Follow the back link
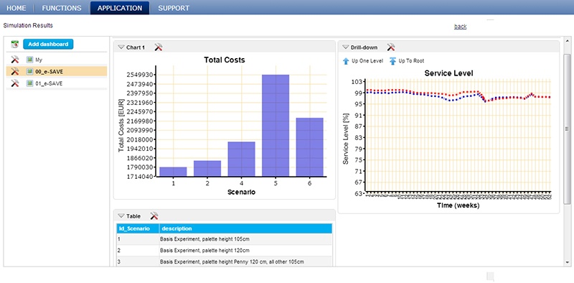The width and height of the screenshot is (574, 283). click(460, 27)
